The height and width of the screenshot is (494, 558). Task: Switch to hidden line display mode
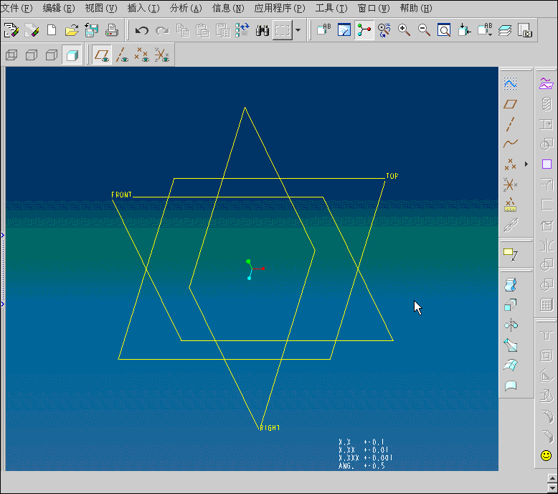coord(32,55)
